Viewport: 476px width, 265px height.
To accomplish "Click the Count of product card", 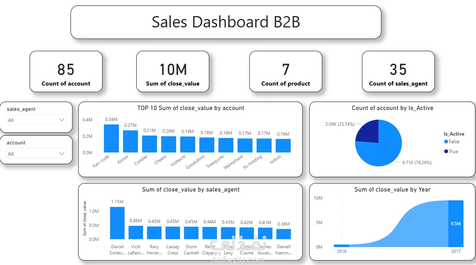I will [x=286, y=72].
